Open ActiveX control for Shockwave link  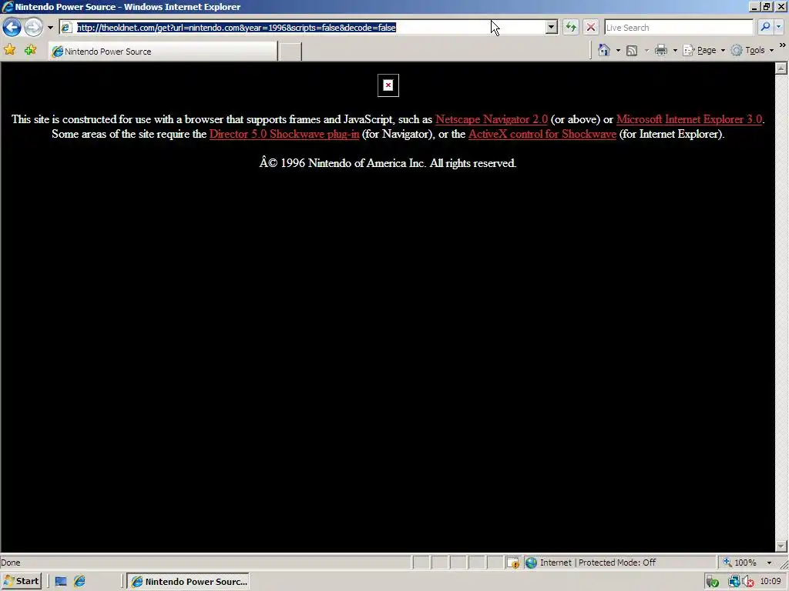(542, 134)
